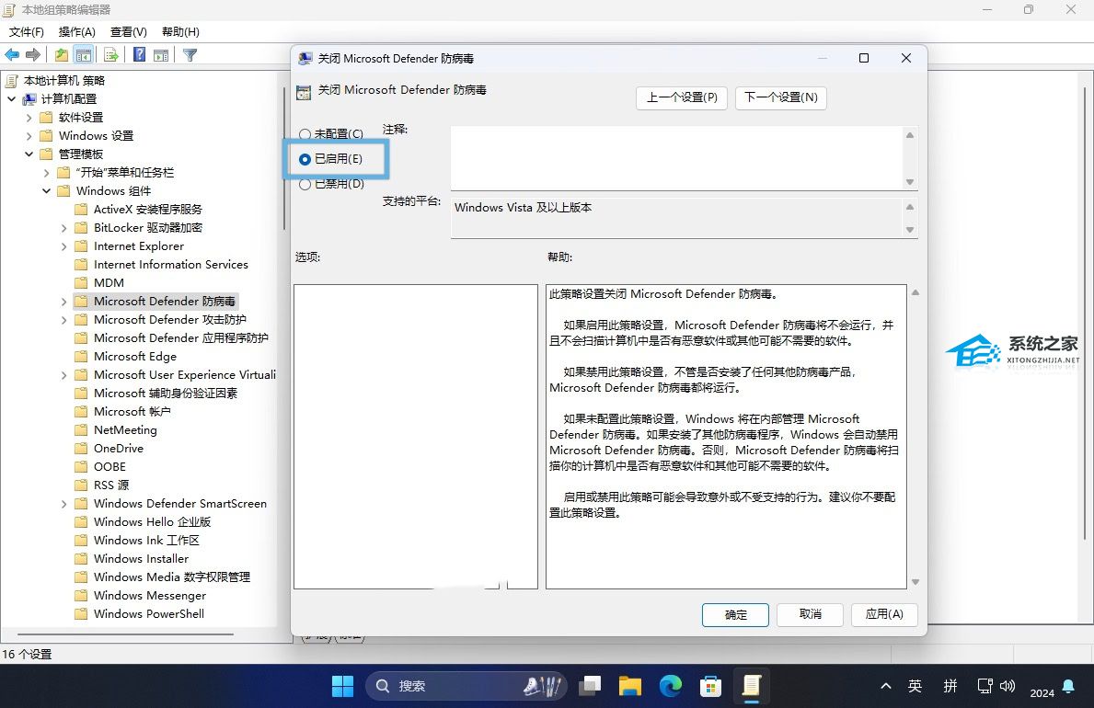The height and width of the screenshot is (708, 1094).
Task: Collapse the Windows 组件 tree node
Action: pos(46,191)
